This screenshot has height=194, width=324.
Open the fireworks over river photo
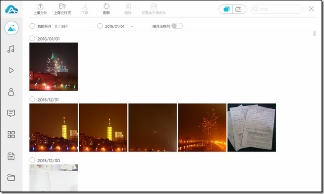[x=202, y=128]
